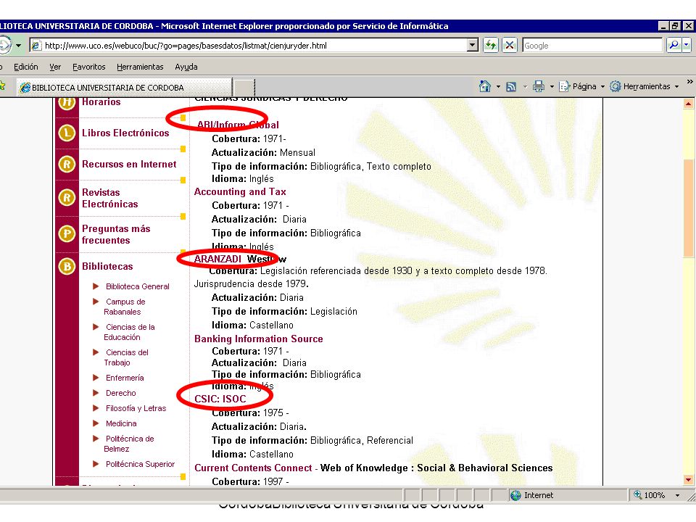Click the Stop loading X icon
Screen dimensions: 696x522
pyautogui.click(x=510, y=45)
